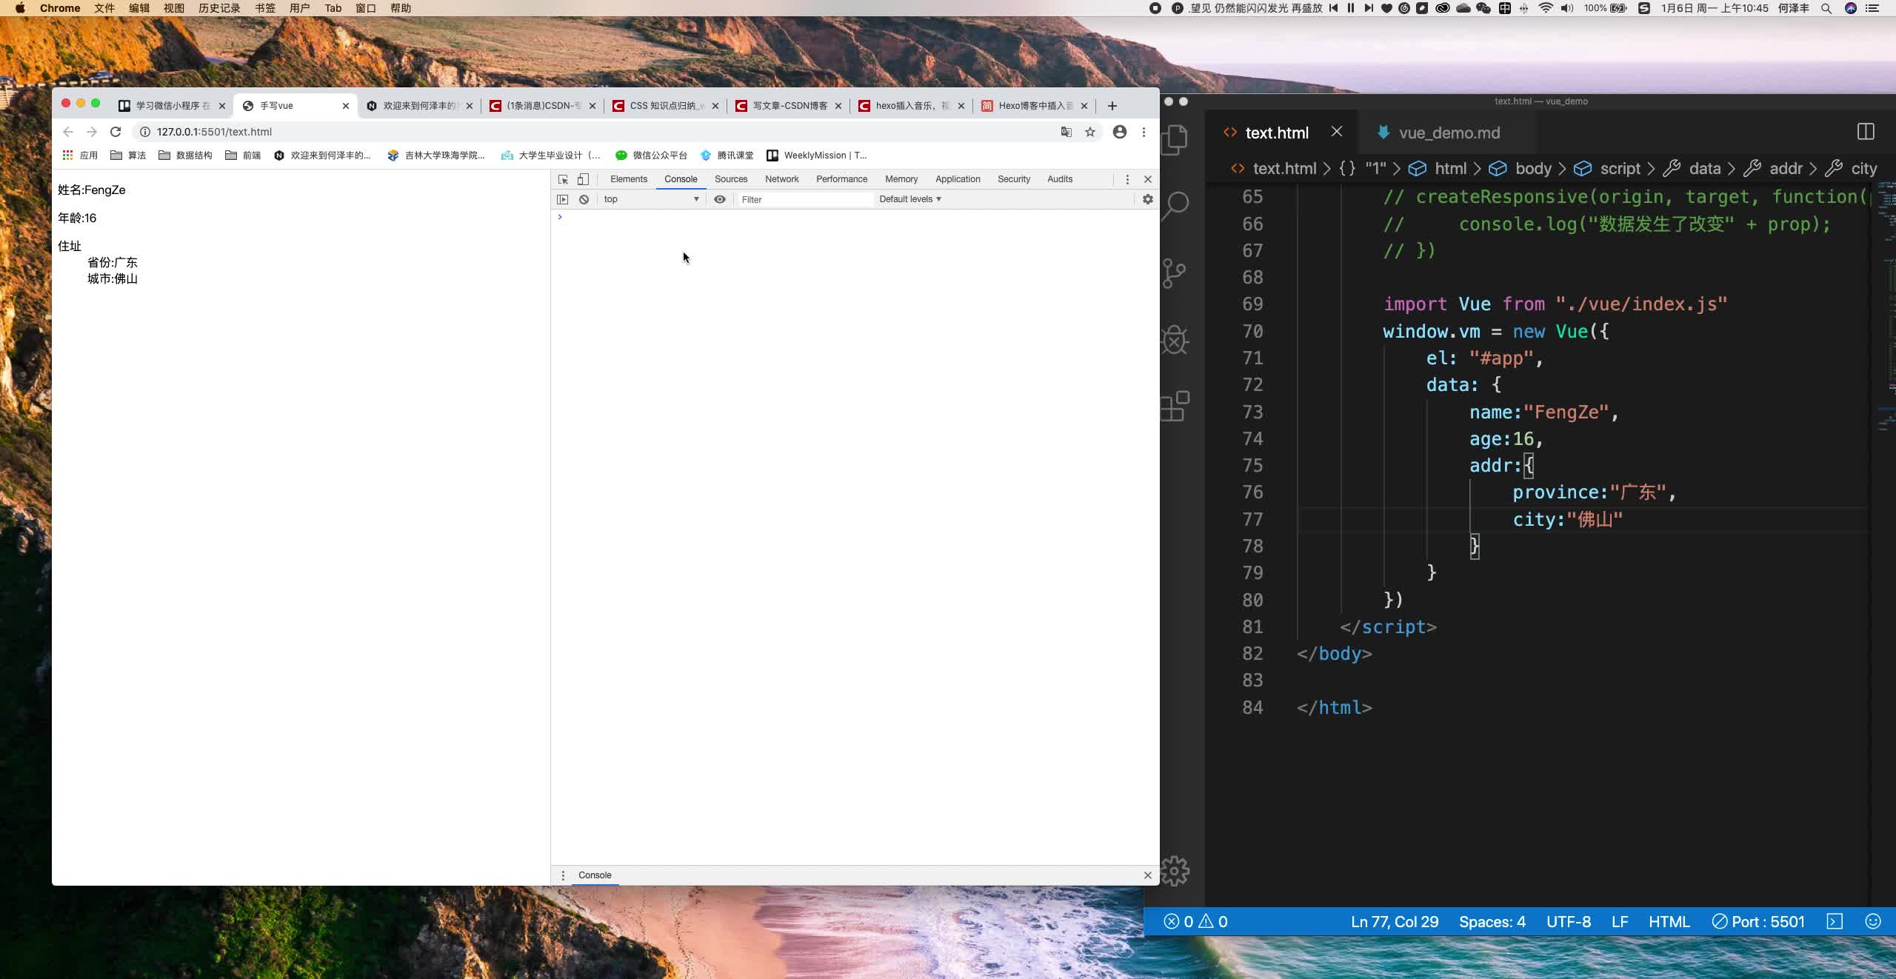Toggle the console sidebar panel icon
The height and width of the screenshot is (979, 1896).
563,199
